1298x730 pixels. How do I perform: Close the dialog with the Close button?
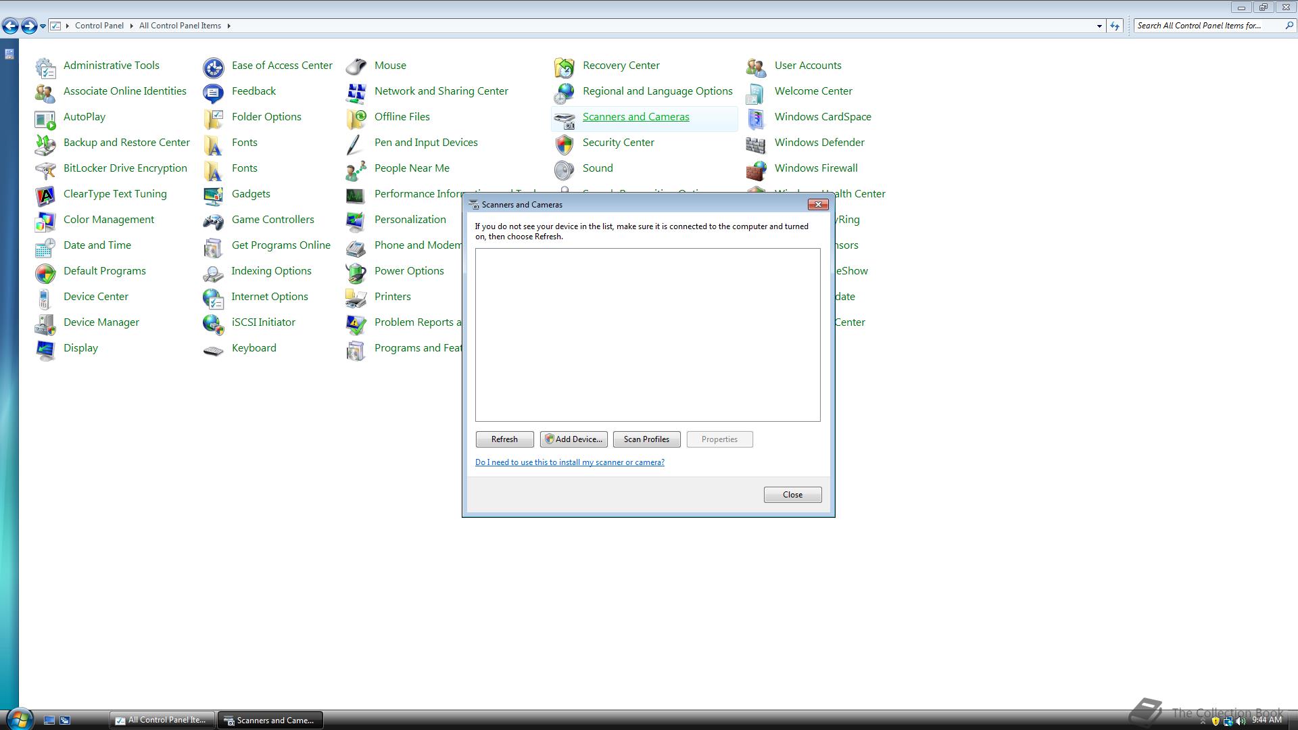pyautogui.click(x=792, y=495)
